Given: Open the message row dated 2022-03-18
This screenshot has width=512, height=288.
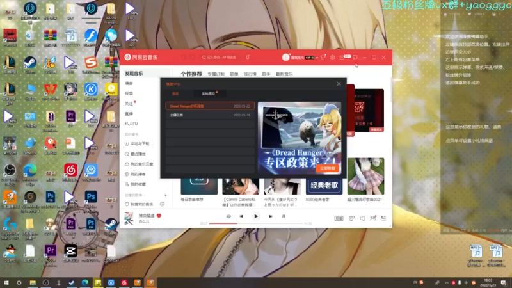Looking at the screenshot, I should [x=210, y=115].
